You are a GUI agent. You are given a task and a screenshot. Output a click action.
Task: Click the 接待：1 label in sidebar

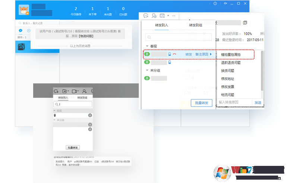pyautogui.click(x=22, y=37)
